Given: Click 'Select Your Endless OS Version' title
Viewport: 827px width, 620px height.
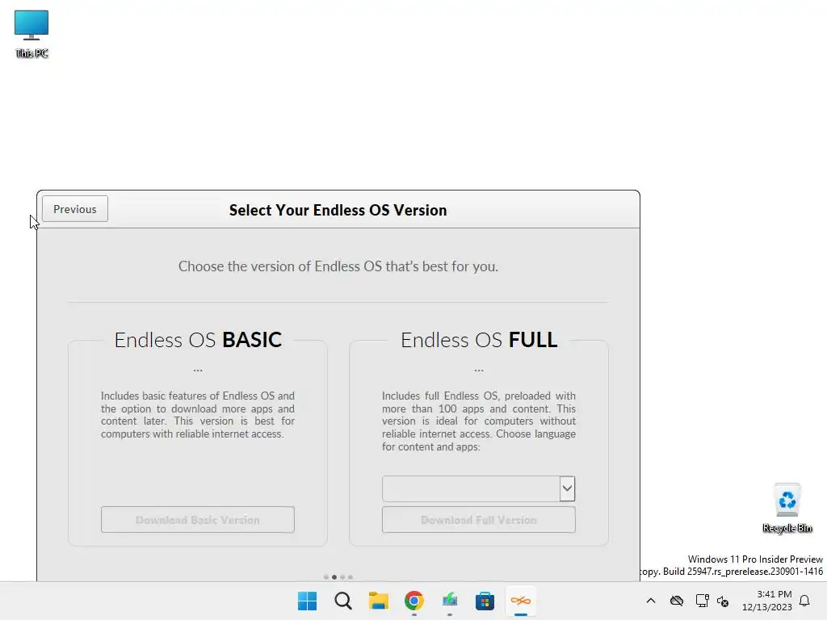Looking at the screenshot, I should [338, 210].
